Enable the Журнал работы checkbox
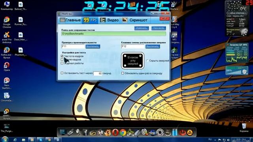Viewport: 253px width, 142px height. pyautogui.click(x=62, y=63)
